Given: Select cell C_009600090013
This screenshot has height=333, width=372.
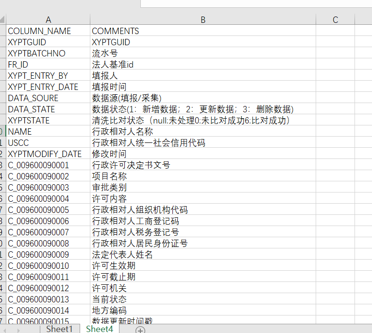Looking at the screenshot, I should tap(48, 299).
